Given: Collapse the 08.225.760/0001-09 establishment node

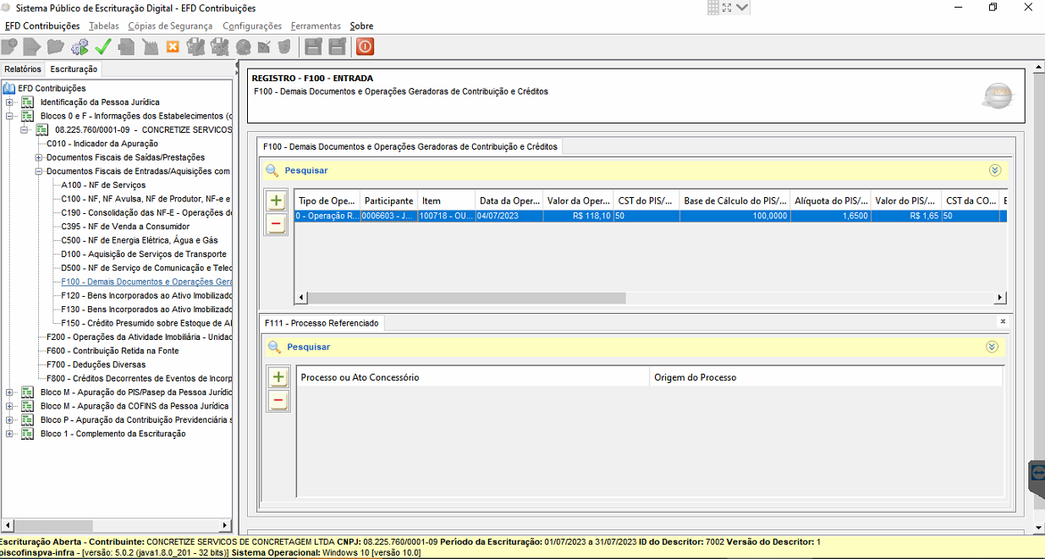Looking at the screenshot, I should 24,129.
